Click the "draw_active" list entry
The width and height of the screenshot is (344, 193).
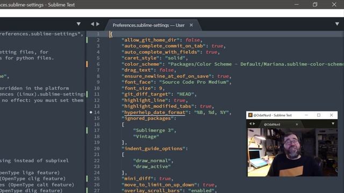tap(152, 167)
